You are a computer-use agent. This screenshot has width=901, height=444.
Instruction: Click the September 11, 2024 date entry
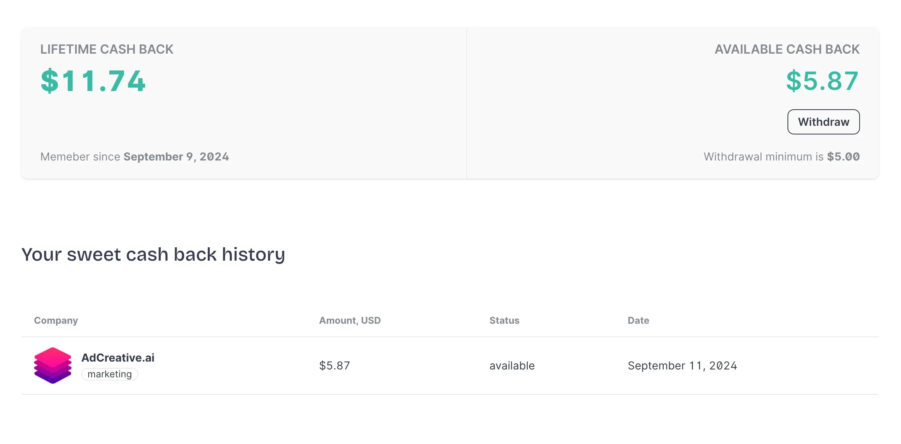pyautogui.click(x=683, y=366)
